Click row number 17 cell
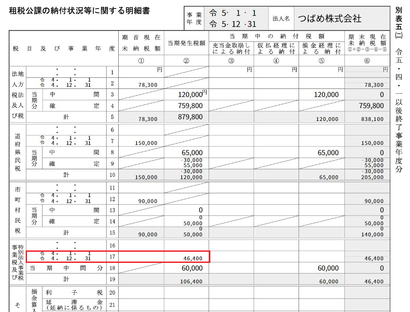 coord(112,257)
